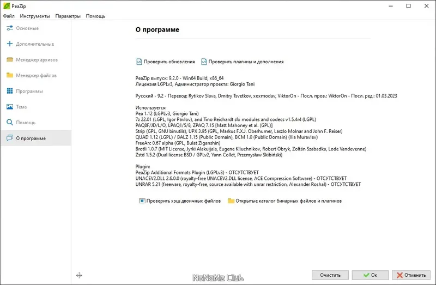Click the Помощь magnifier icon
This screenshot has height=285, width=436.
pos(9,123)
